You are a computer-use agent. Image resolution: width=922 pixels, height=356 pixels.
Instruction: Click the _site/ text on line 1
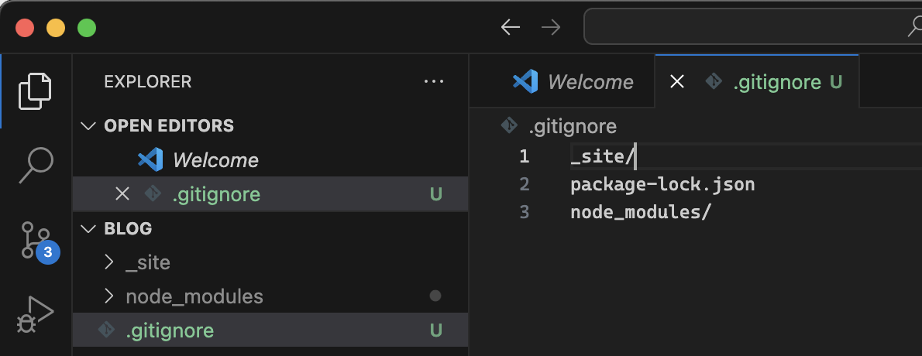(602, 156)
